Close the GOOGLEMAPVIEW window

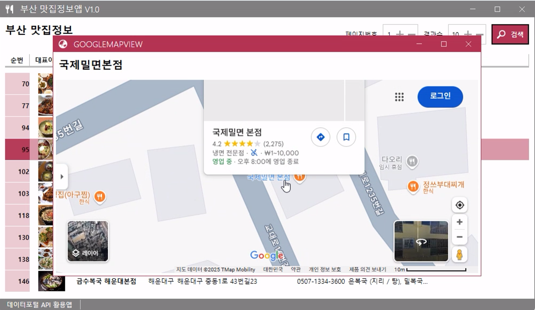(469, 44)
